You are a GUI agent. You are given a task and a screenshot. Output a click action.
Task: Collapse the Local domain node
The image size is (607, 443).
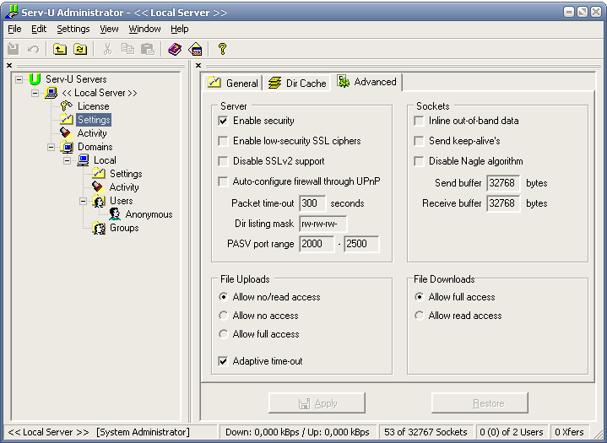click(67, 160)
